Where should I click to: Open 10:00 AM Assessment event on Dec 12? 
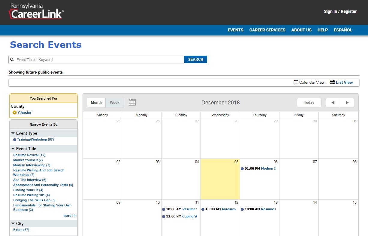coord(219,209)
